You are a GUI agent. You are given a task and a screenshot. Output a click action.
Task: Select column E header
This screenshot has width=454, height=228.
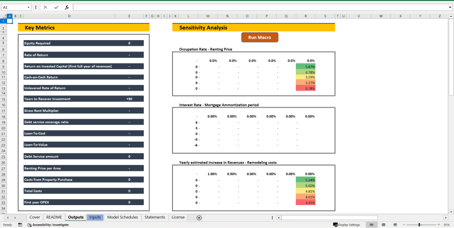(129, 16)
